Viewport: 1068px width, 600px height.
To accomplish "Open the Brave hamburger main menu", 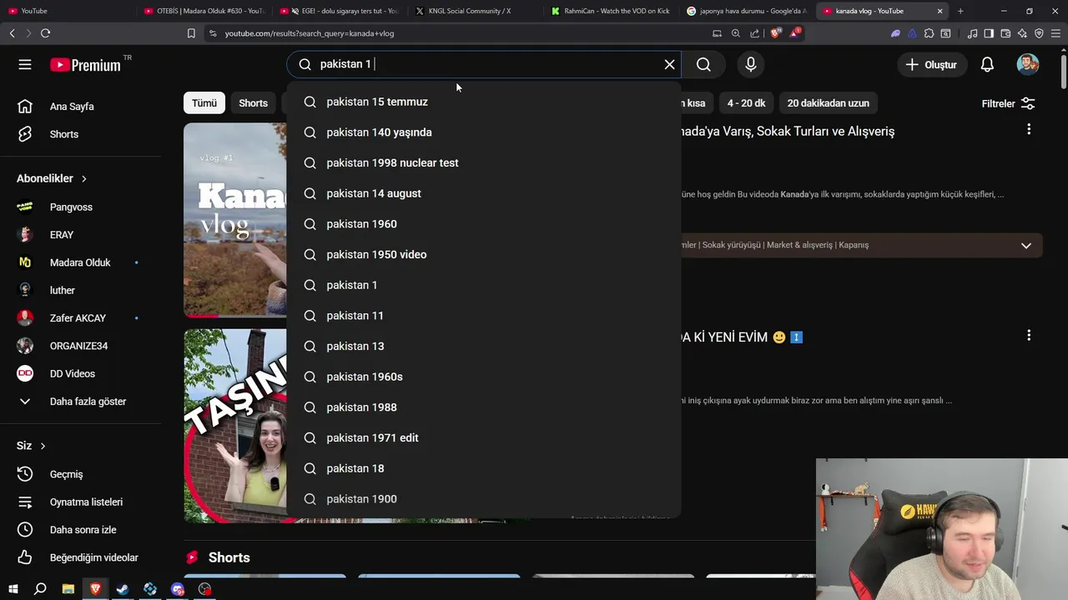I will tap(1055, 33).
